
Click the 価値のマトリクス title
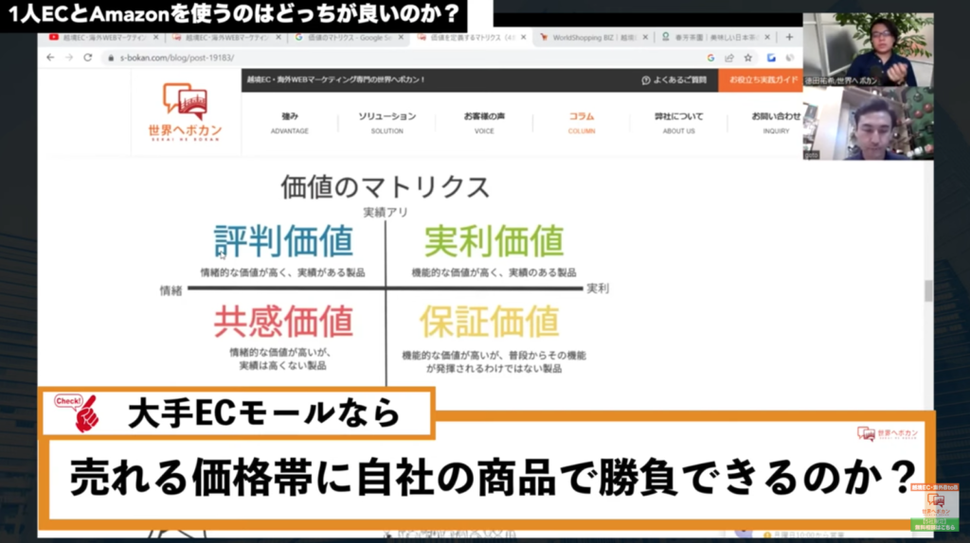(385, 186)
